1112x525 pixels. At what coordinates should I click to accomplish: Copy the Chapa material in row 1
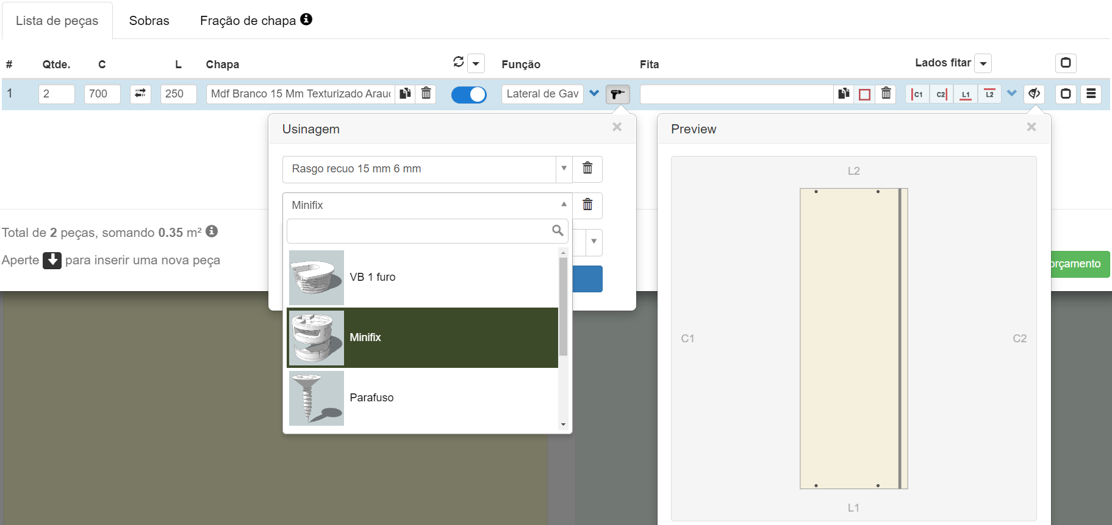pyautogui.click(x=405, y=94)
